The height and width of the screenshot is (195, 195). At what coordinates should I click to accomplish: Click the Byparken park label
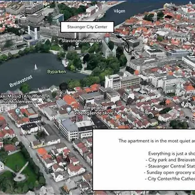click(x=57, y=71)
